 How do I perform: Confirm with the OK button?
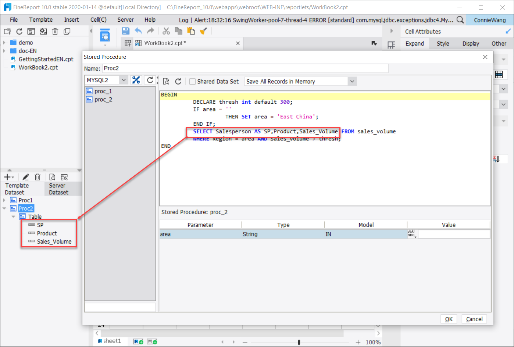449,319
